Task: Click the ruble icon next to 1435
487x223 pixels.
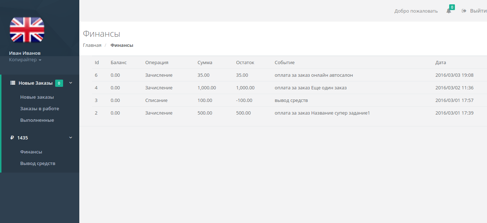Action: click(12, 138)
